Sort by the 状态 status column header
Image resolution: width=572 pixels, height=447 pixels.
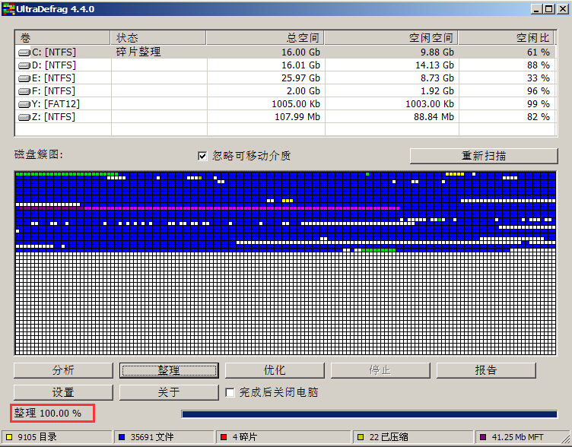[158, 37]
